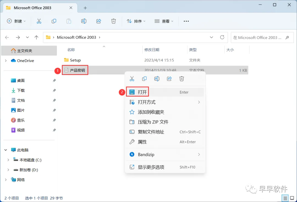Click the pin icon beside 音乐
This screenshot has height=202, width=297.
[x=54, y=120]
